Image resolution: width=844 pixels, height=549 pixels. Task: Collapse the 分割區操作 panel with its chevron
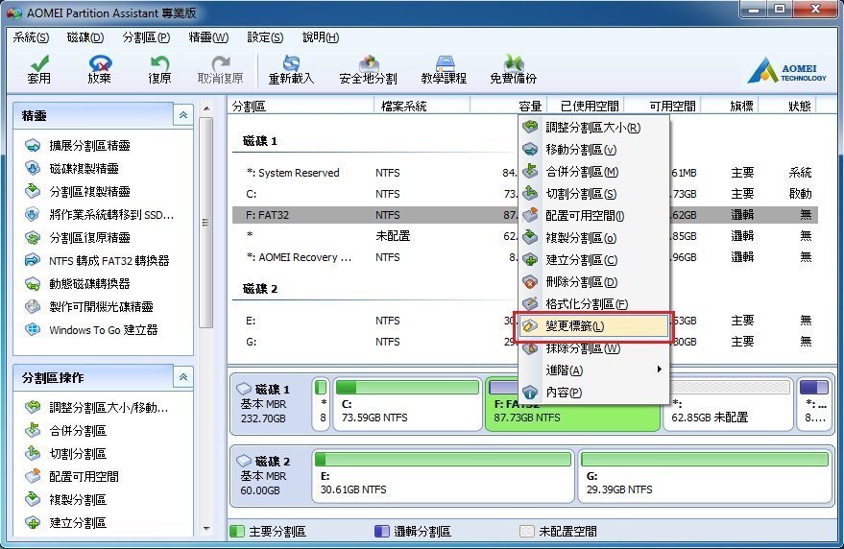click(183, 377)
